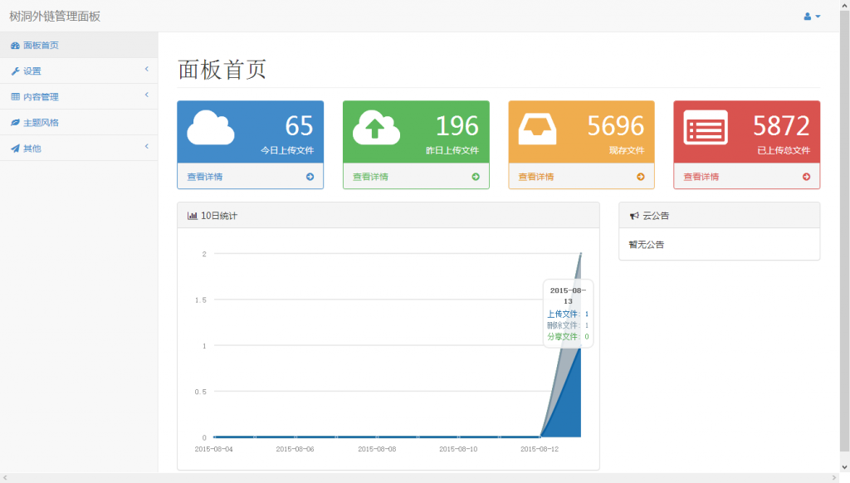Click the chart x-axis label 2015-08-06
Screen dimensions: 850x483
coord(295,449)
